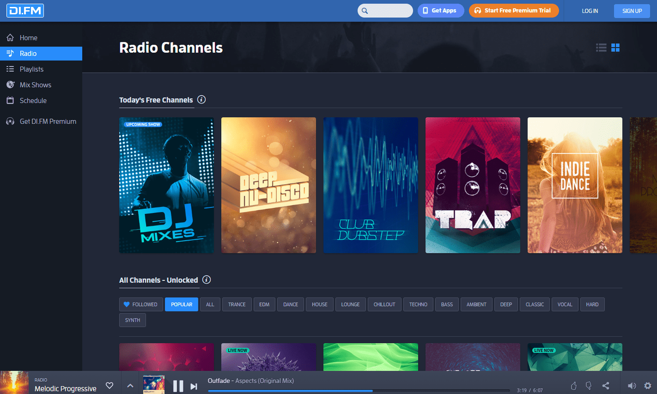The width and height of the screenshot is (657, 394).
Task: Select the HARD filter
Action: (592, 304)
